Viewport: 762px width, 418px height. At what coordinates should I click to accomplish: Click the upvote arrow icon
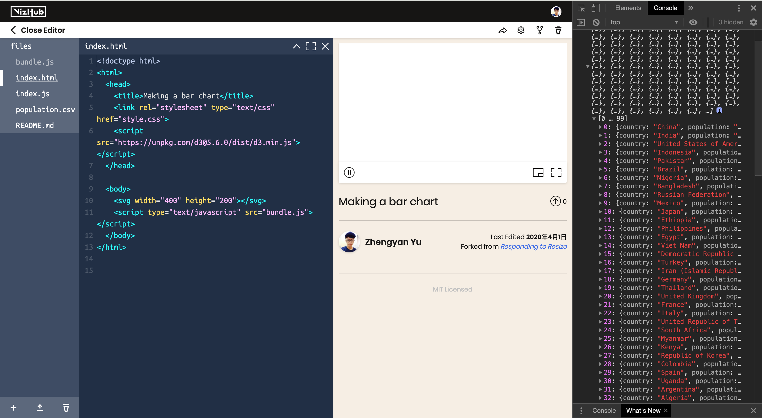point(555,201)
